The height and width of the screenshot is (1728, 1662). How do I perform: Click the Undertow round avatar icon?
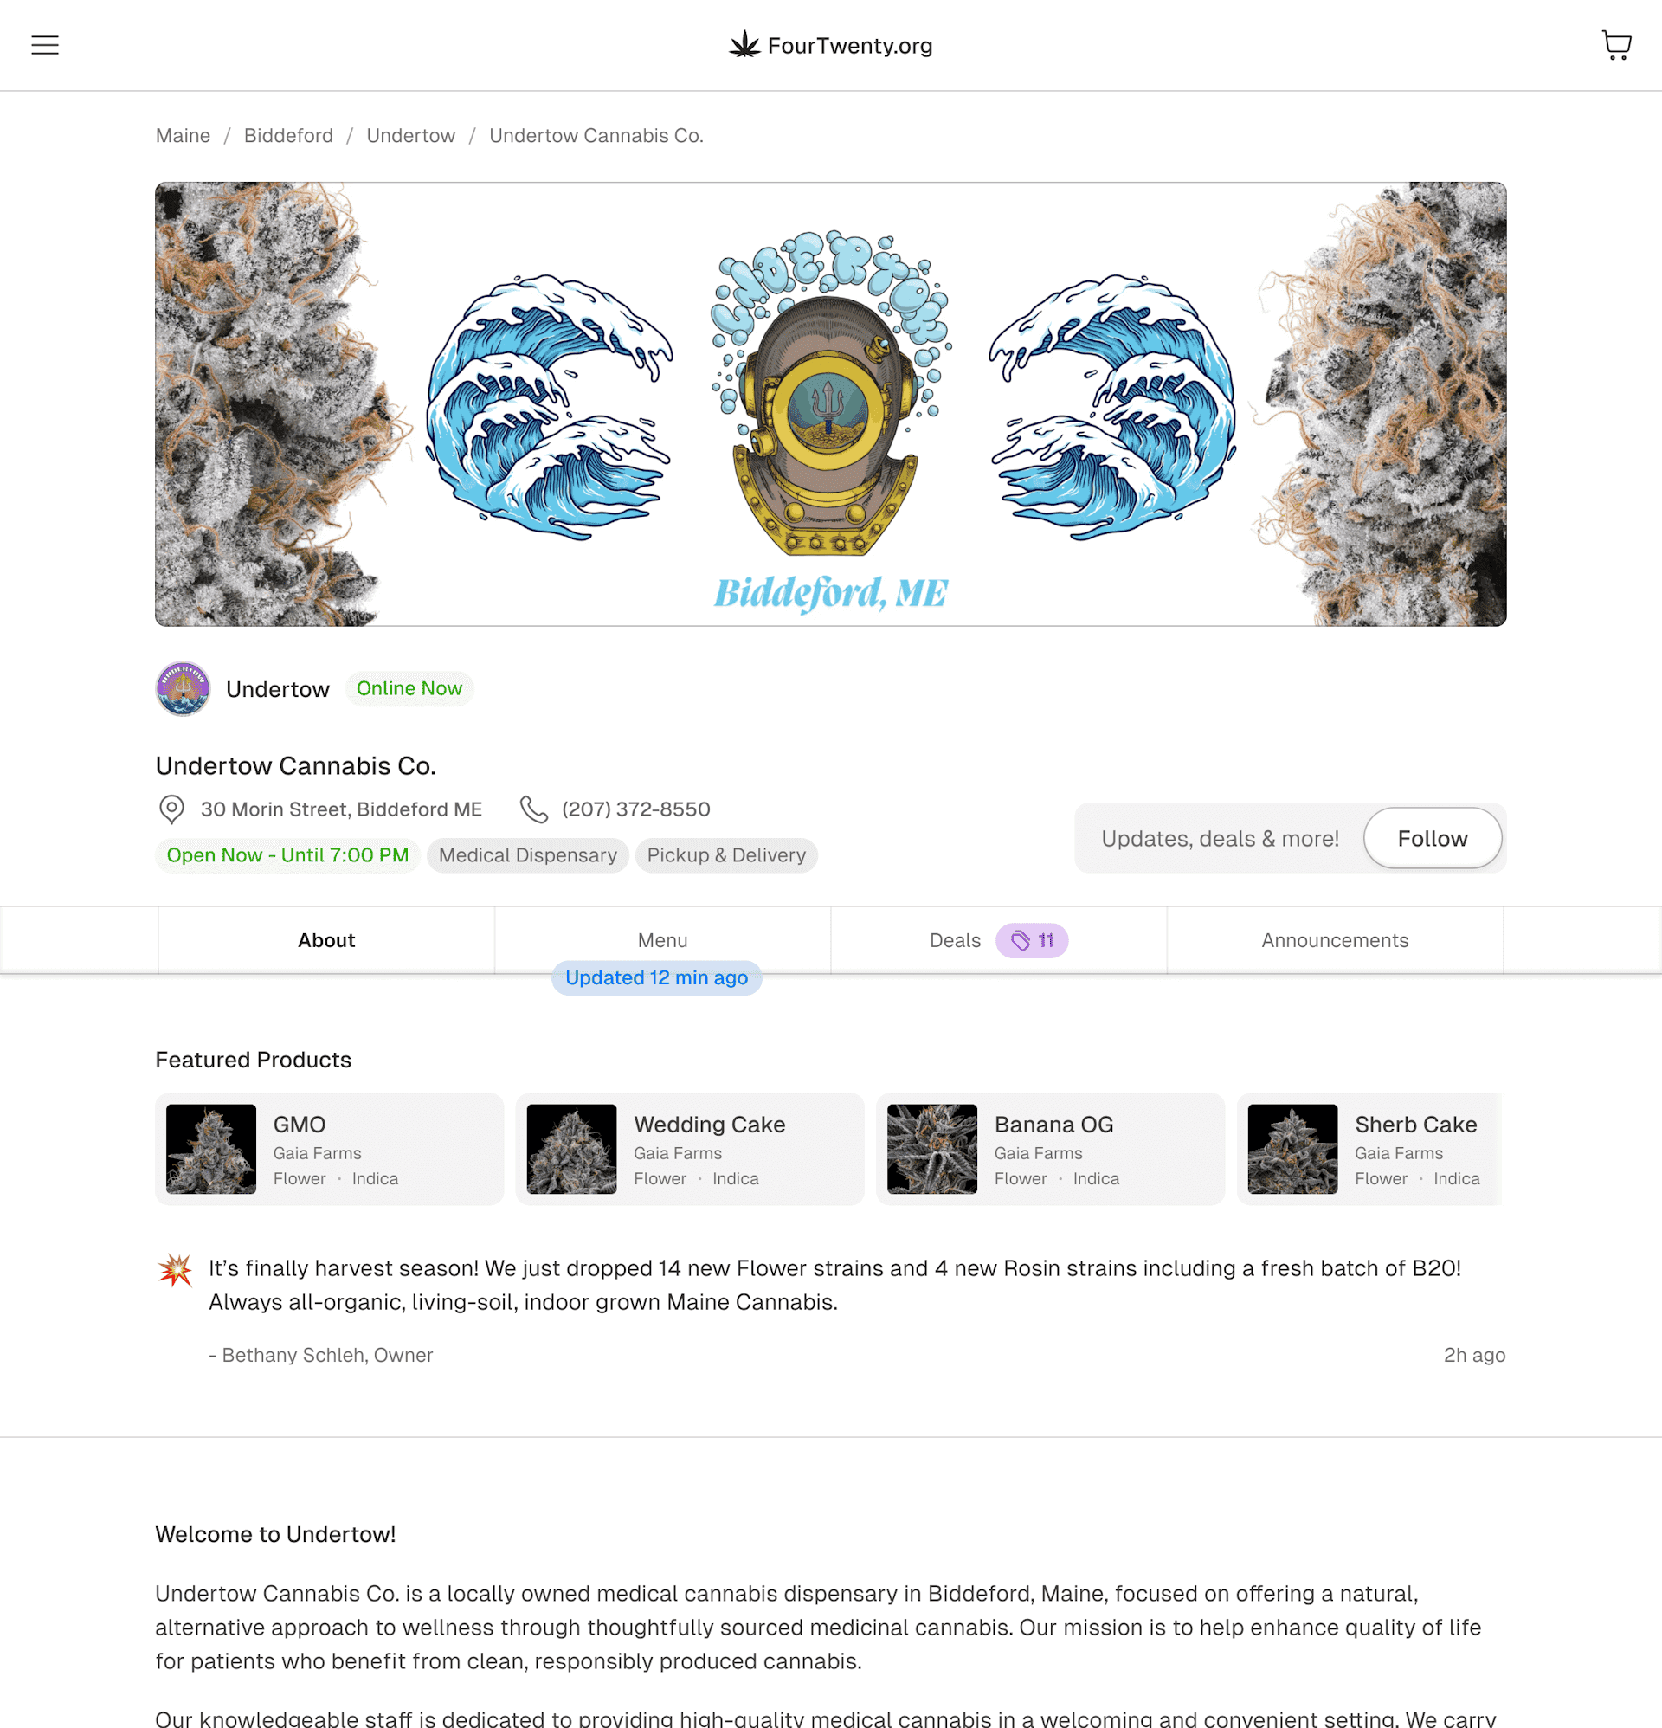[183, 688]
